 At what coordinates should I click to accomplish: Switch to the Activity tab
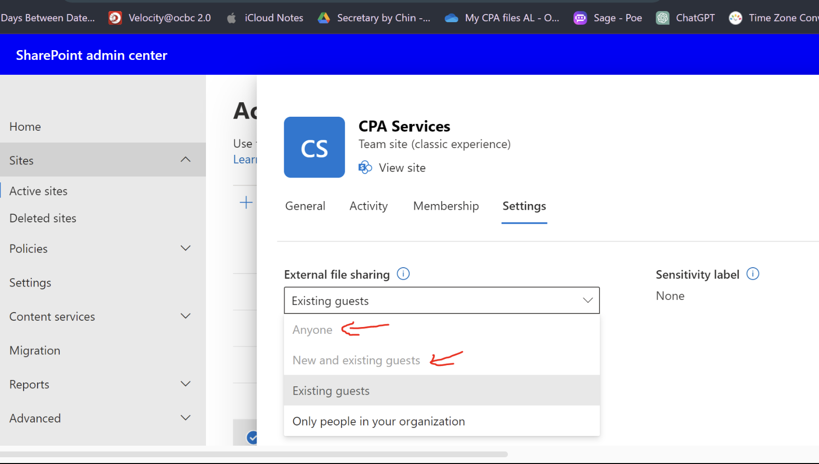pos(369,206)
